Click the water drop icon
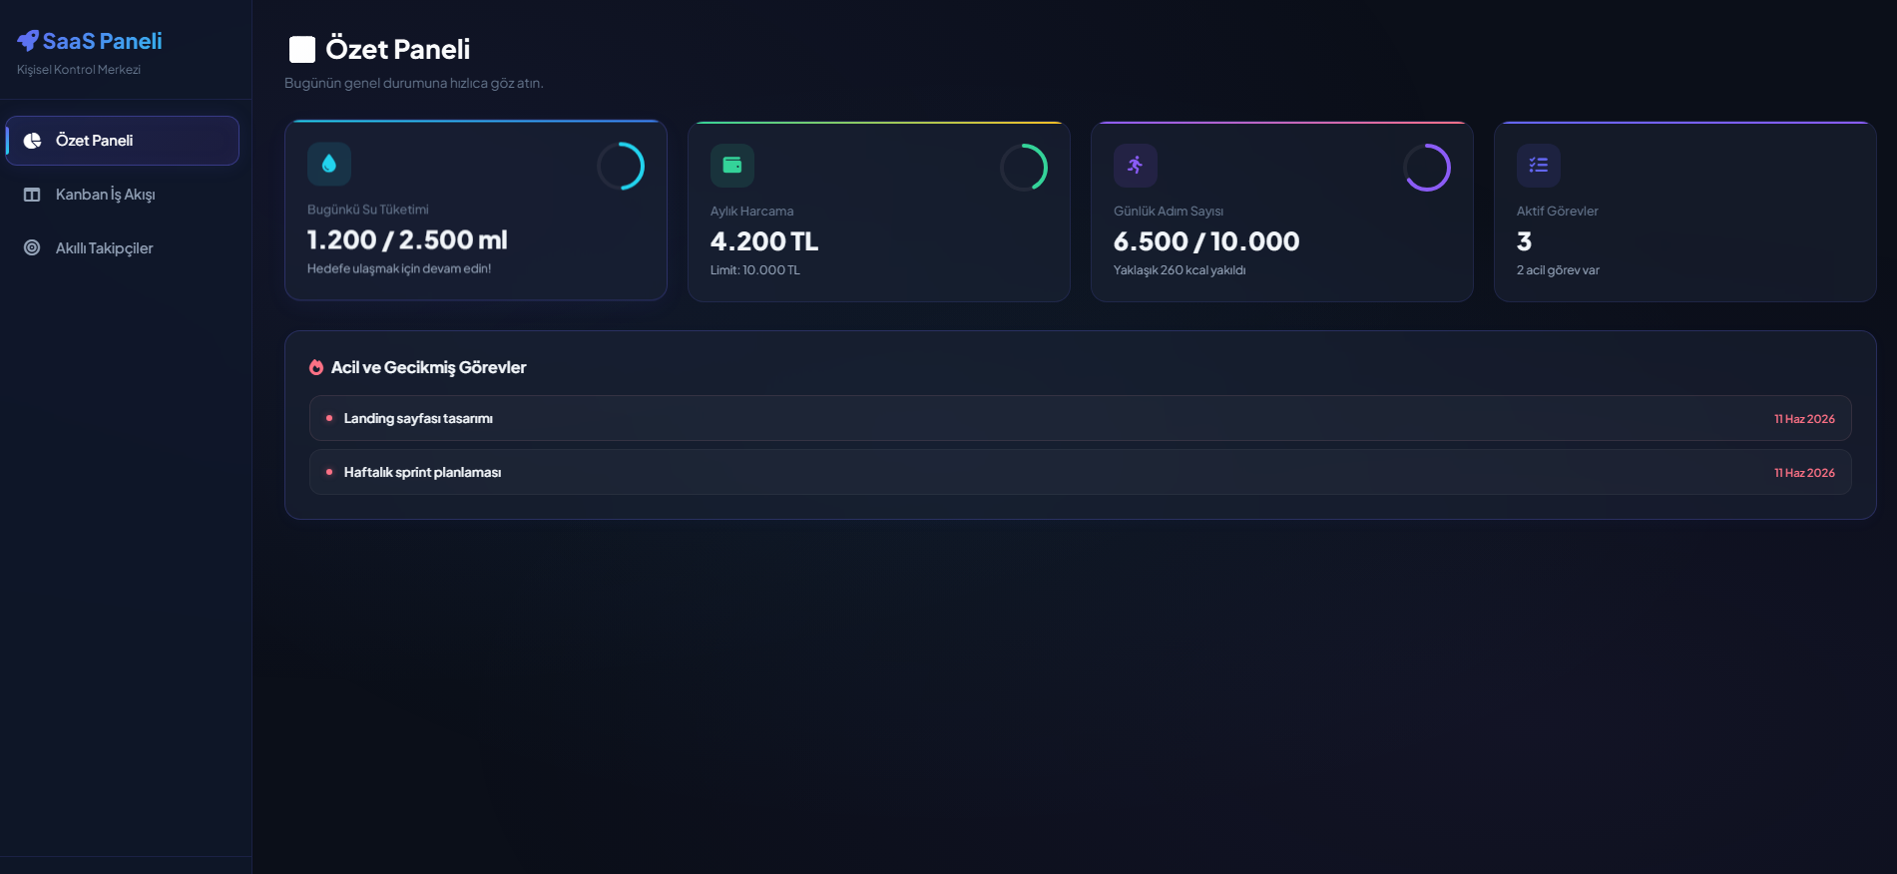 pyautogui.click(x=329, y=164)
